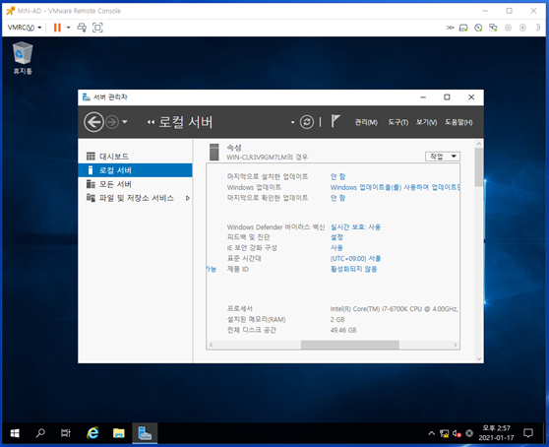This screenshot has width=549, height=447.
Task: Click the Server Manager taskbar icon
Action: [145, 433]
